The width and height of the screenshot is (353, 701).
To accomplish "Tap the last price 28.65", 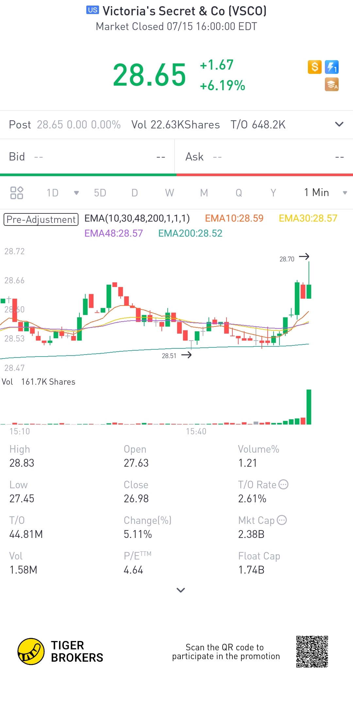I will pyautogui.click(x=150, y=75).
